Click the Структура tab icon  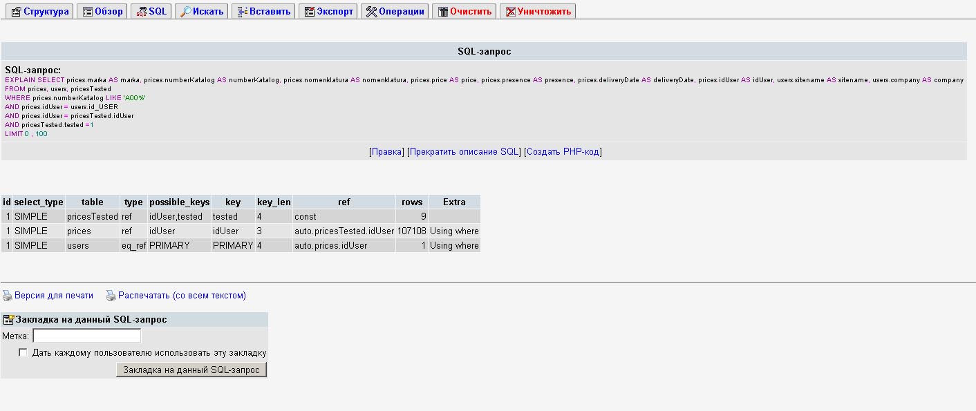point(16,12)
